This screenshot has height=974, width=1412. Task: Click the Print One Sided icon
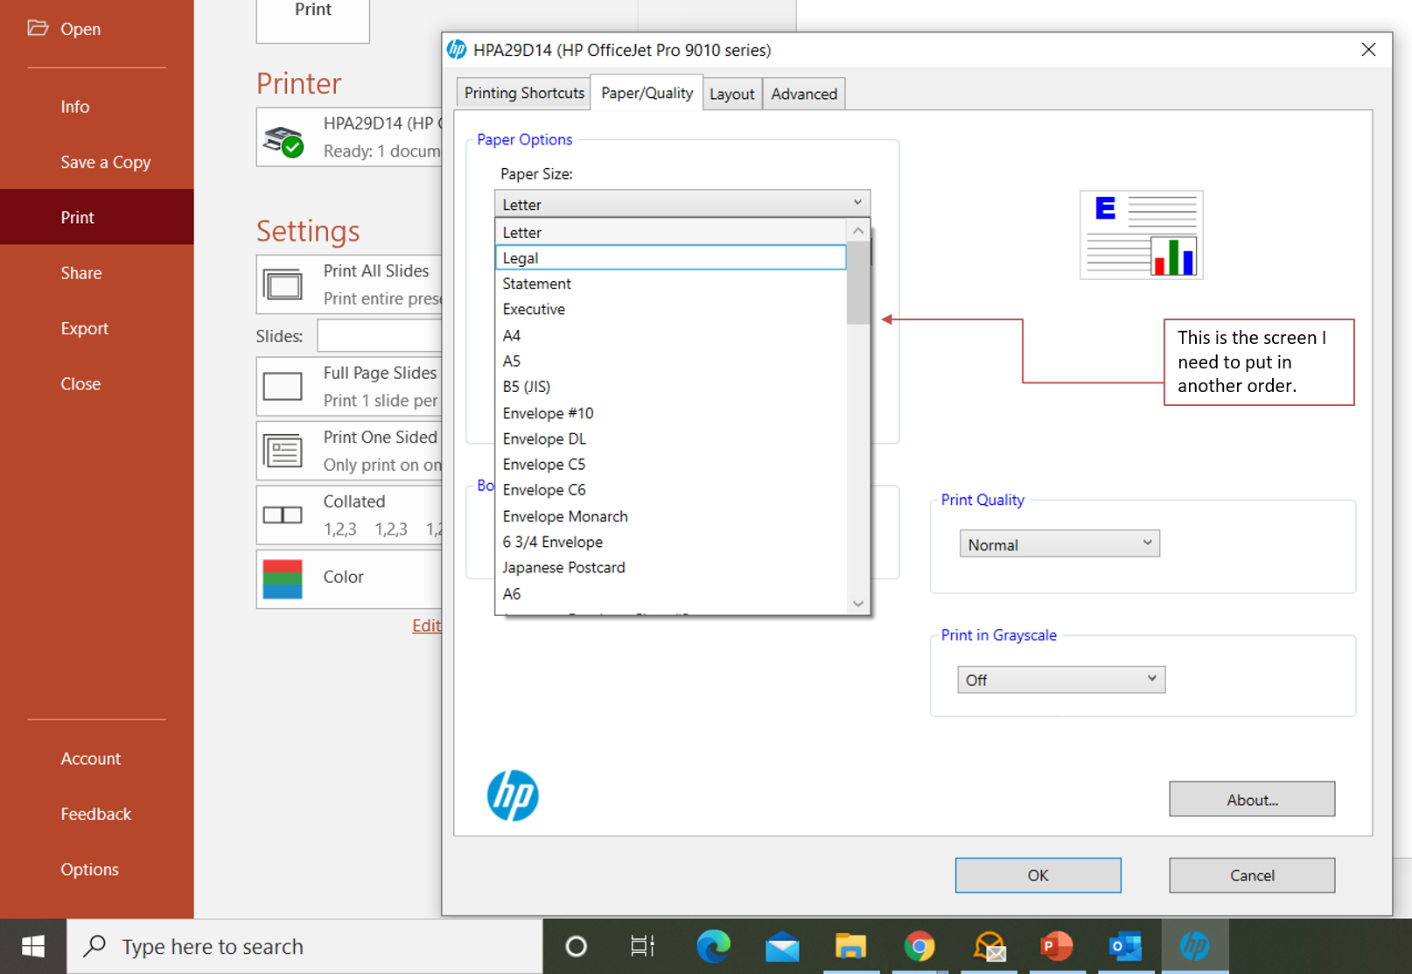click(x=282, y=450)
